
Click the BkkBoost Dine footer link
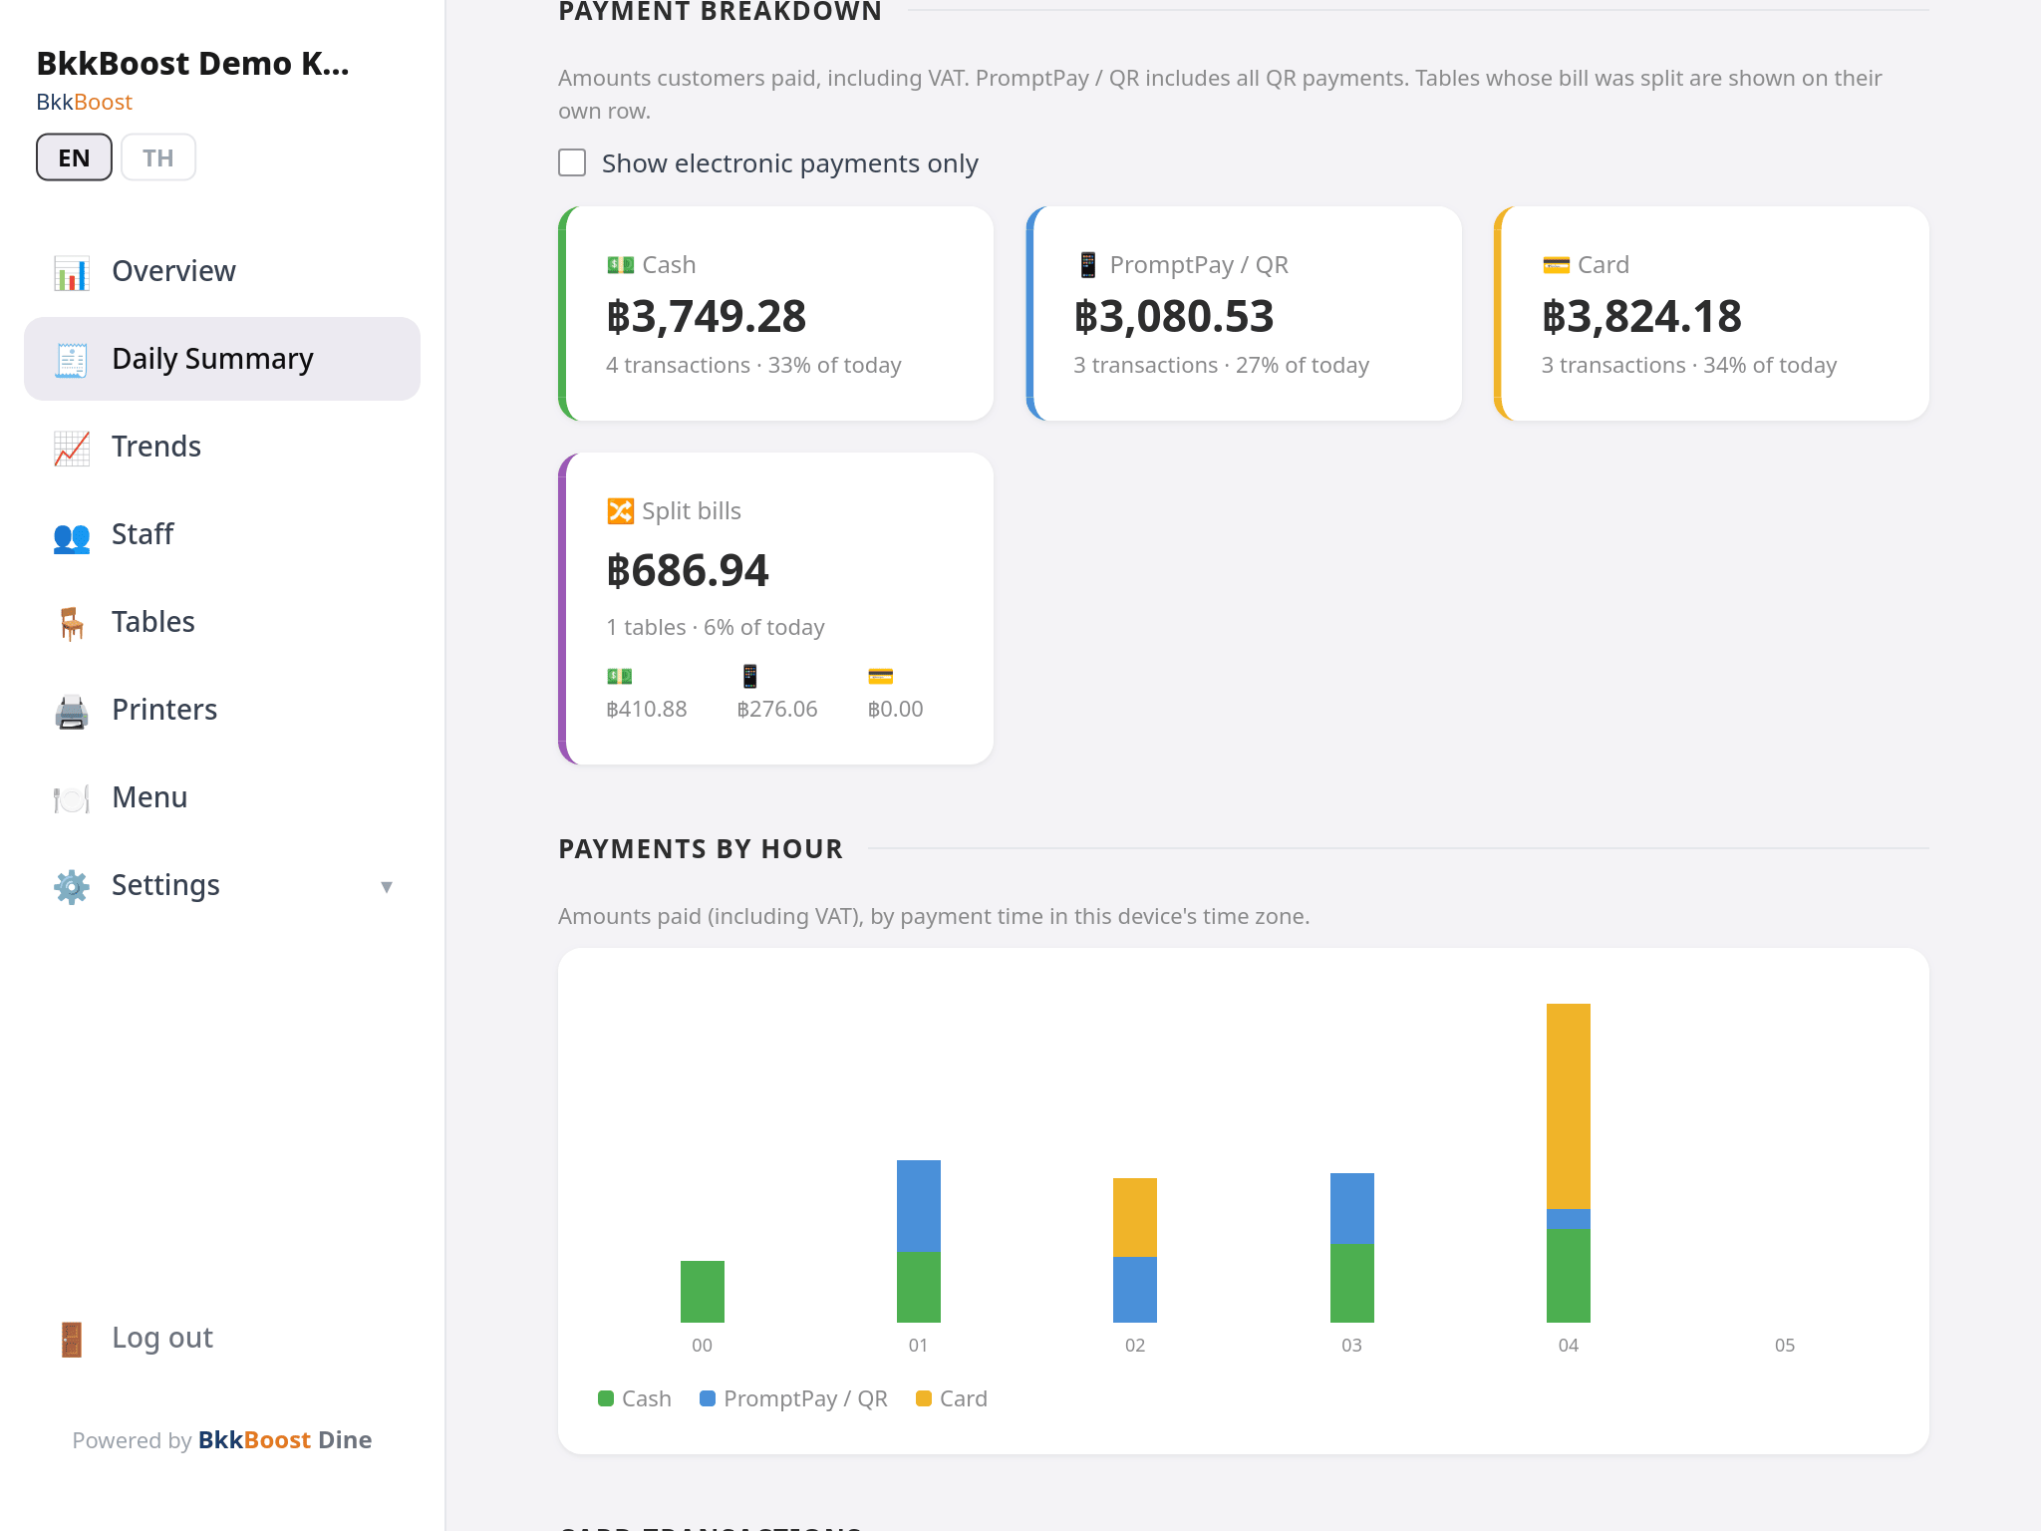(x=285, y=1440)
